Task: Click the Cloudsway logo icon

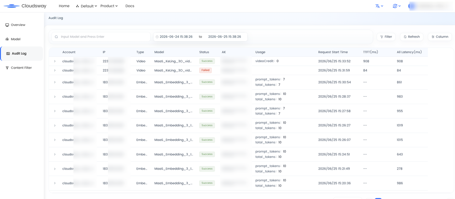Action: 11,6
